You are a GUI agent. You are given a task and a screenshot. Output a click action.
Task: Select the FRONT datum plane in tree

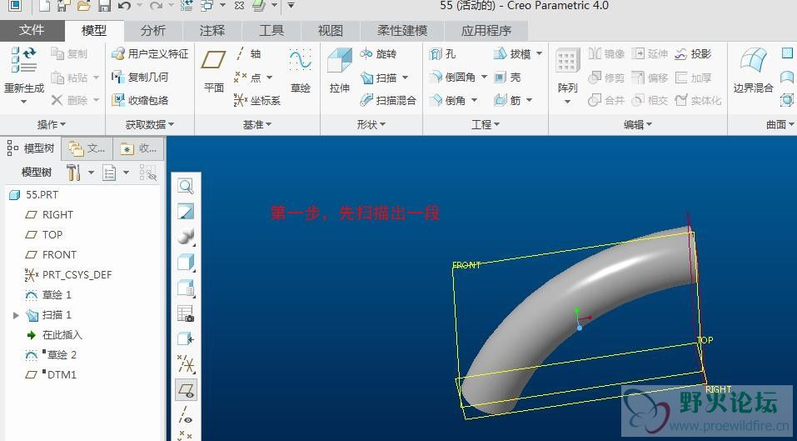point(50,255)
